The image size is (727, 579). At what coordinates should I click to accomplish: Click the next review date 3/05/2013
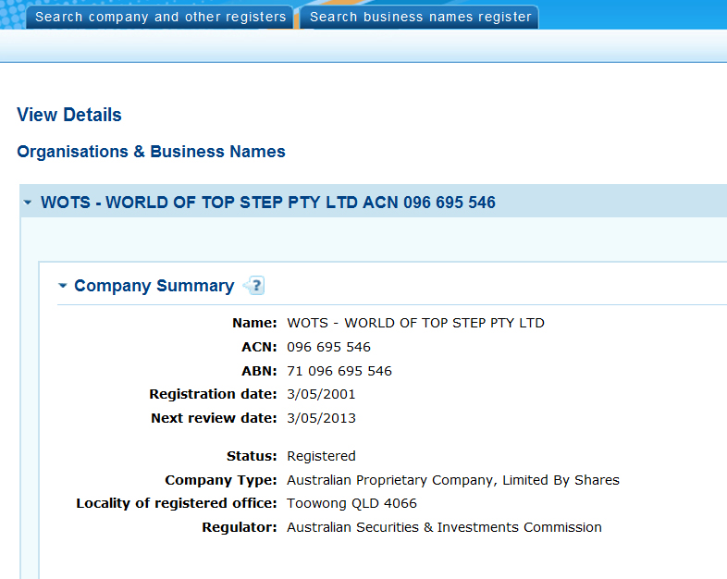click(321, 418)
